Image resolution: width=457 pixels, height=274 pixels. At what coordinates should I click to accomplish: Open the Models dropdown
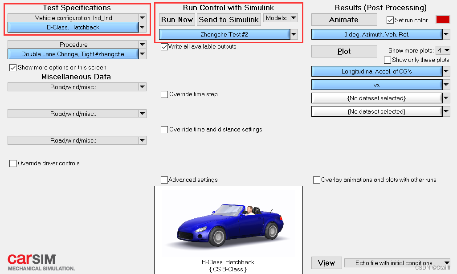tap(280, 18)
